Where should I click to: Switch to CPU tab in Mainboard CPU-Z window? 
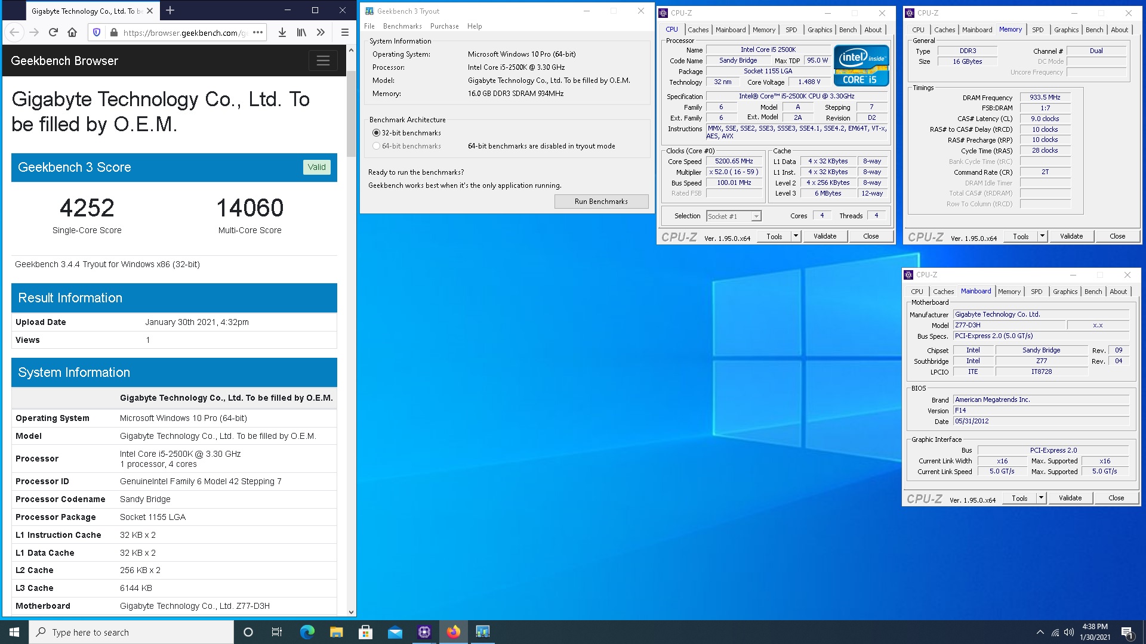coord(917,292)
